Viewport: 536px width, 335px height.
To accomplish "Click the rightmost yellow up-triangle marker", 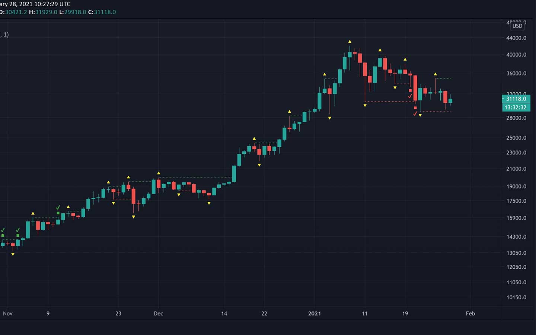I will point(435,74).
